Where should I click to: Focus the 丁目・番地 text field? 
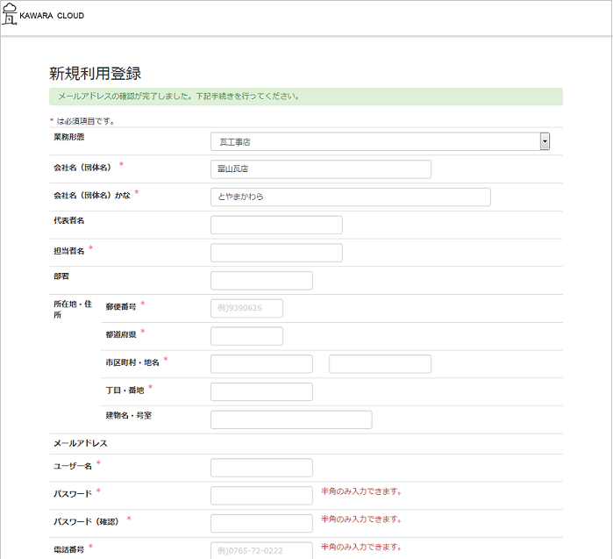(261, 391)
